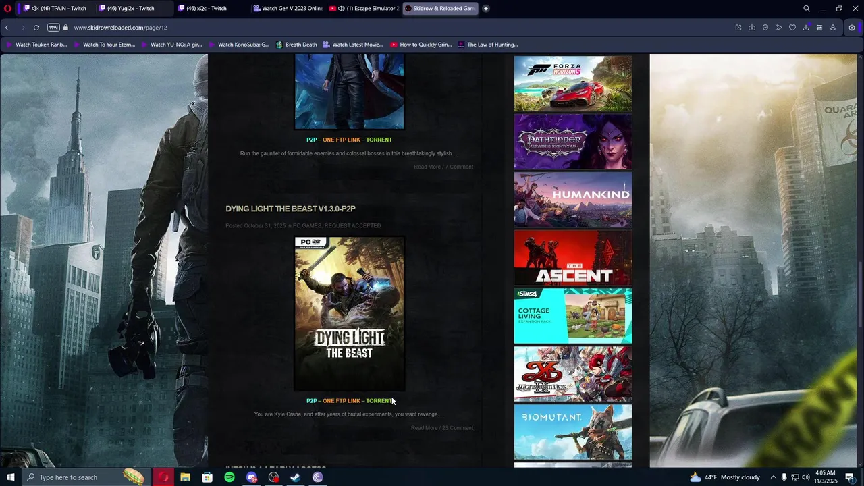
Task: Open 23 Comment link on Dying Light post
Action: coord(458,428)
